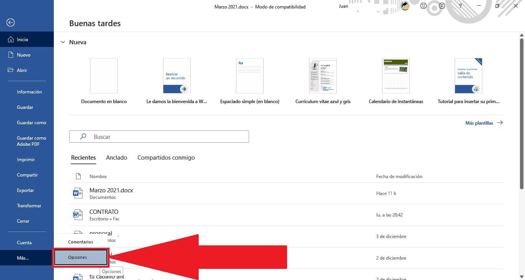Viewport: 525px width, 280px height.
Task: Choose Cerrar to close the document
Action: tap(27, 221)
